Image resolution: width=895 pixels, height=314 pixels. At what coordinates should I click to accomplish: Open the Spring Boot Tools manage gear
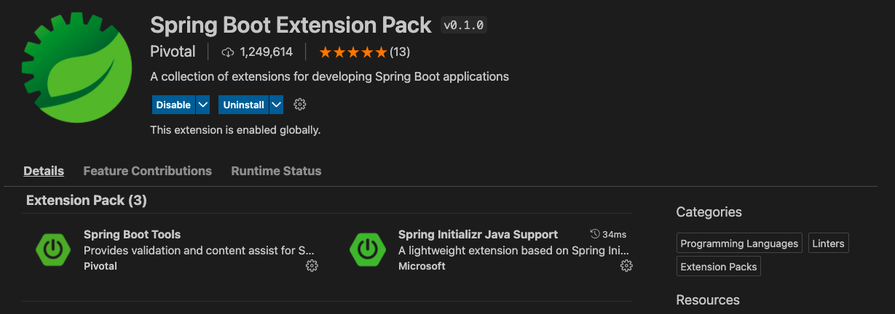(312, 266)
